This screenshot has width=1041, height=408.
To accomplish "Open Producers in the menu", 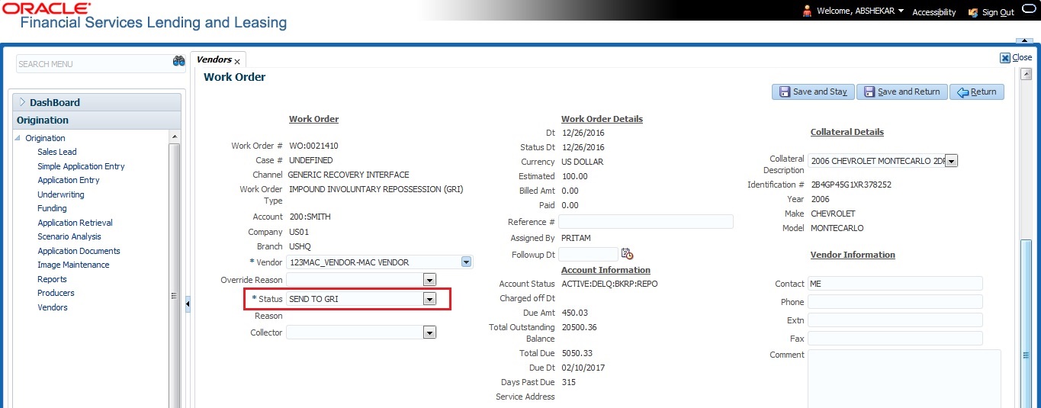I will coord(56,293).
